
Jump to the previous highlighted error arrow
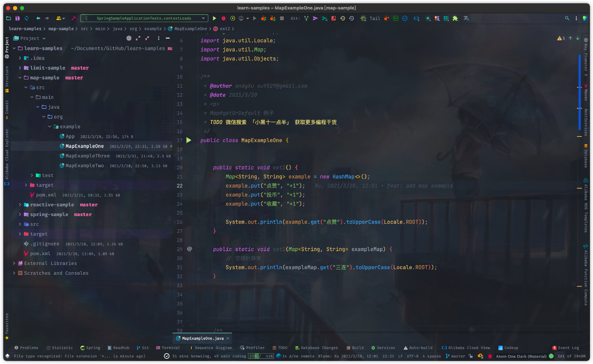click(570, 38)
